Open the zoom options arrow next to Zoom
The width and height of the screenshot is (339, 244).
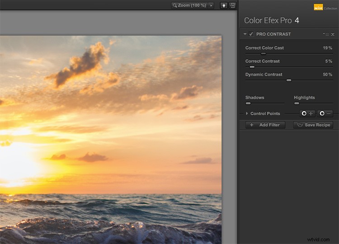point(211,5)
